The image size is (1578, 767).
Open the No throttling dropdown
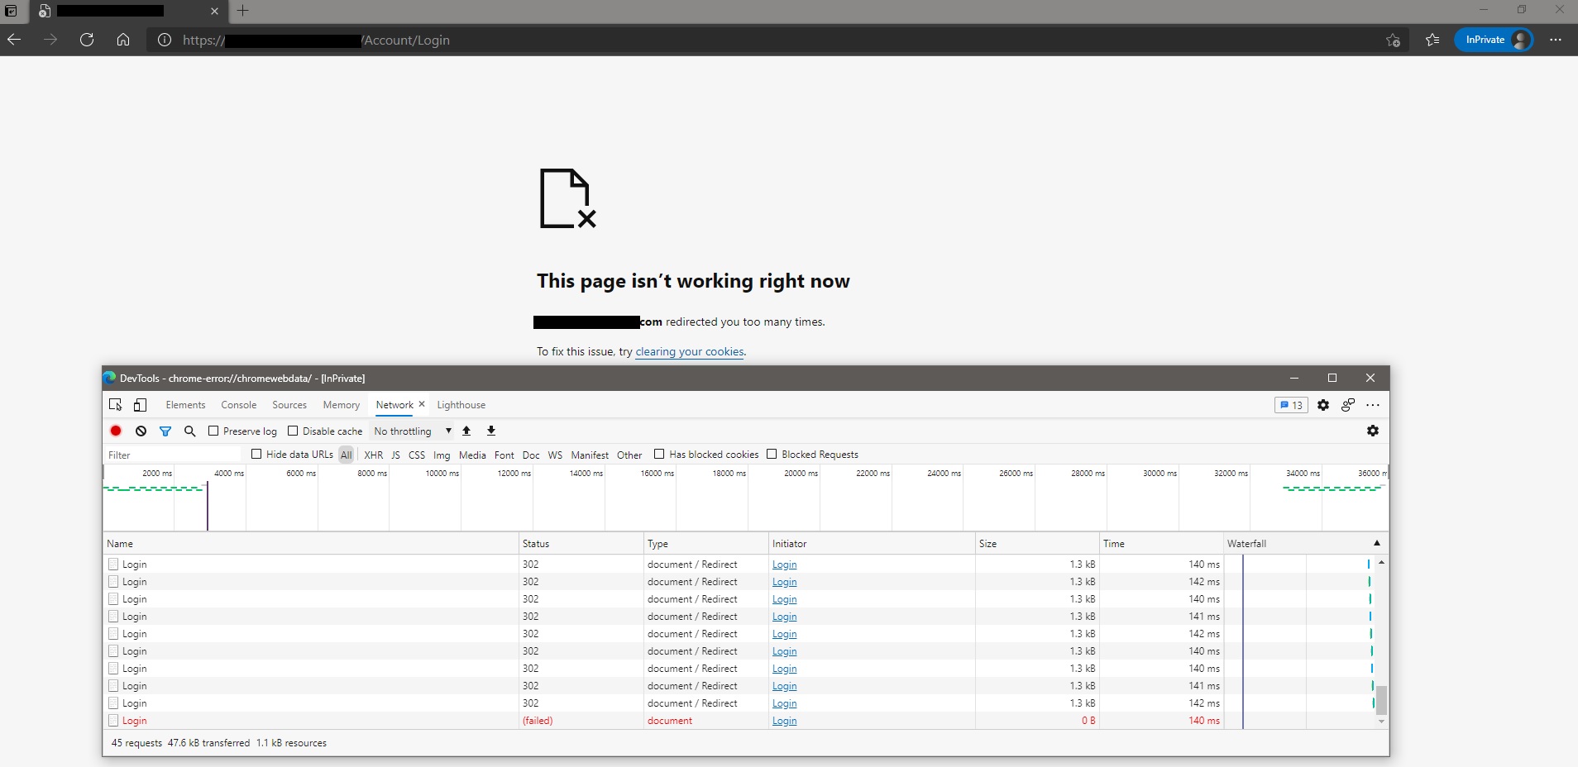411,431
